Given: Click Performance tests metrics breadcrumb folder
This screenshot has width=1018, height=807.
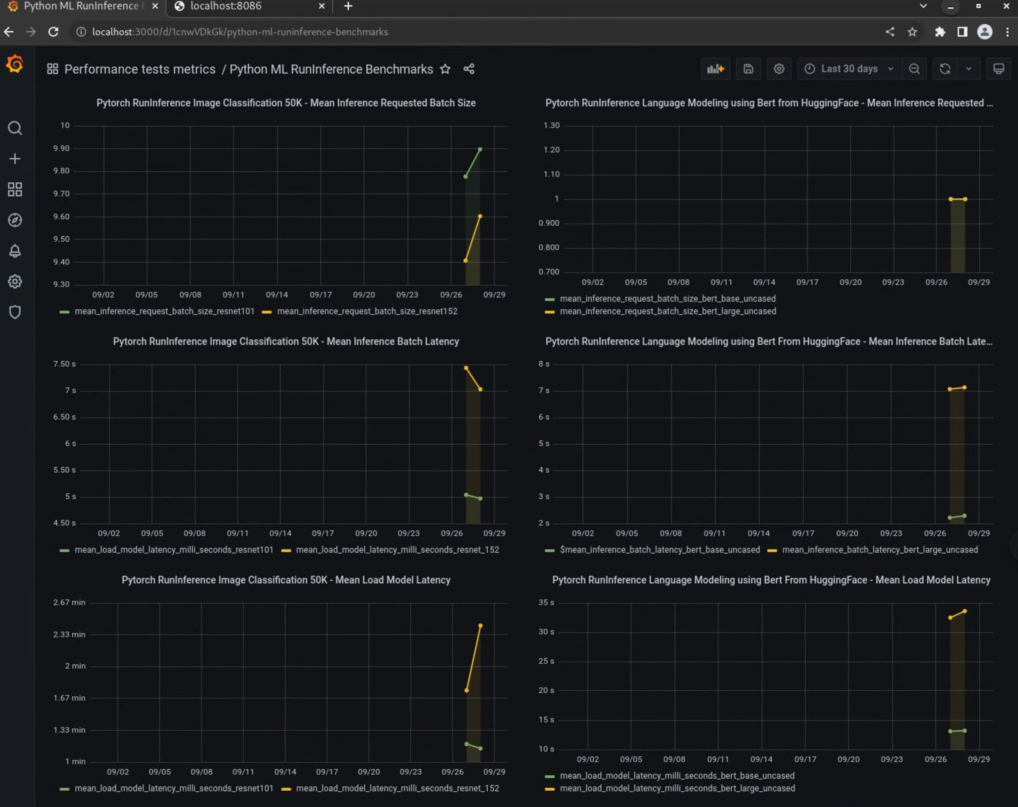Looking at the screenshot, I should (140, 69).
